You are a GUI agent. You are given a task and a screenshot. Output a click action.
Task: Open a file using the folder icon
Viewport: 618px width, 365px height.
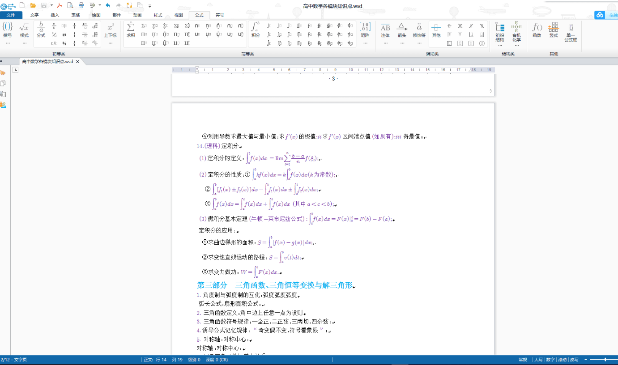click(33, 5)
